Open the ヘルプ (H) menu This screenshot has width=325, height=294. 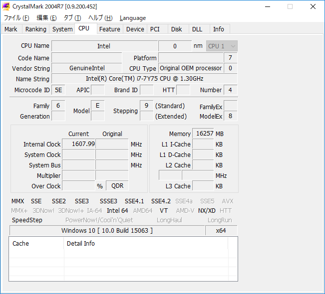pyautogui.click(x=100, y=18)
